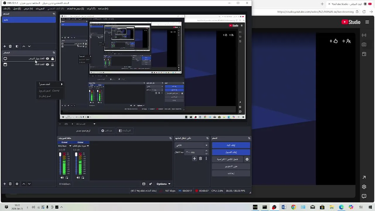Image resolution: width=375 pixels, height=211 pixels.
Task: Lock the window capture source
Action: (x=52, y=64)
